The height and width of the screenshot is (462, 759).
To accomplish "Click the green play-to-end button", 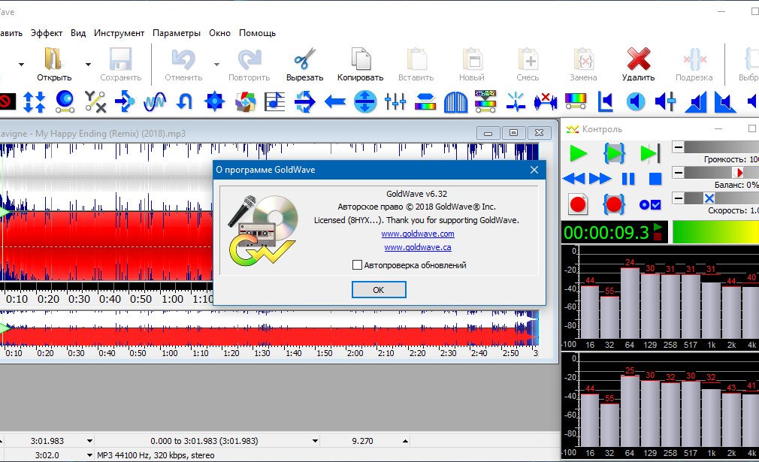I will pyautogui.click(x=649, y=154).
